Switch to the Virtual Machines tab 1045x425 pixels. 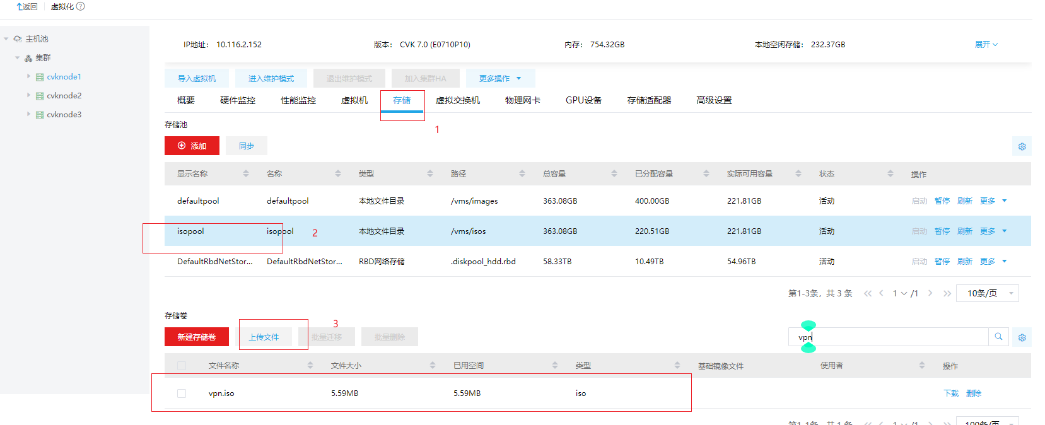coord(354,101)
